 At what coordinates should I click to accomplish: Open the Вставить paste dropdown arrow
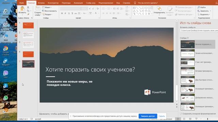point(22,15)
